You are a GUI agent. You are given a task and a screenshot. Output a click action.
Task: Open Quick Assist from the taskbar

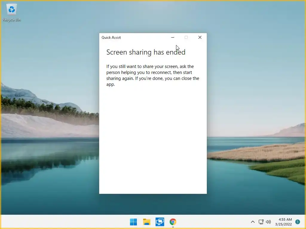click(160, 222)
